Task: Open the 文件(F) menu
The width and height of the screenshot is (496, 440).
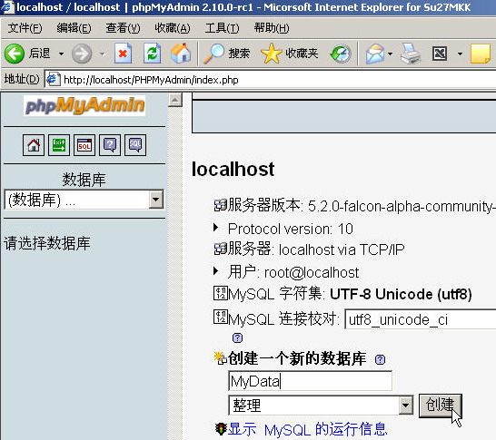Action: click(25, 28)
